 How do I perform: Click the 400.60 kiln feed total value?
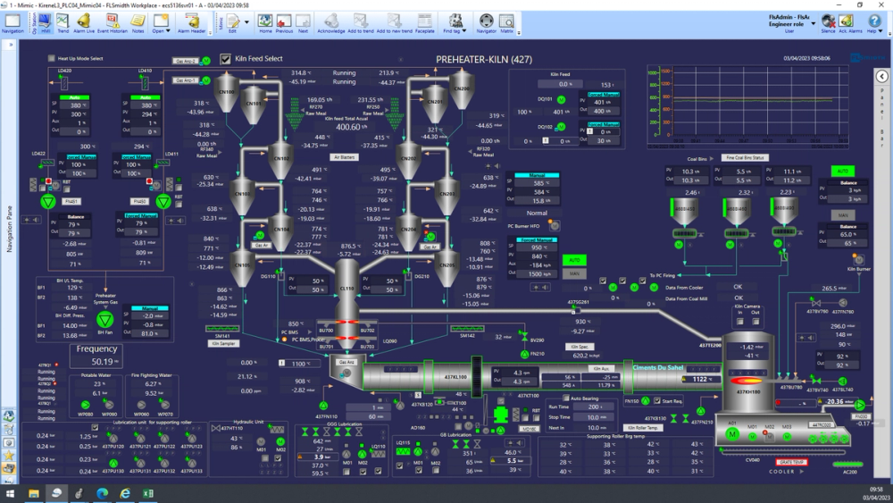(348, 127)
